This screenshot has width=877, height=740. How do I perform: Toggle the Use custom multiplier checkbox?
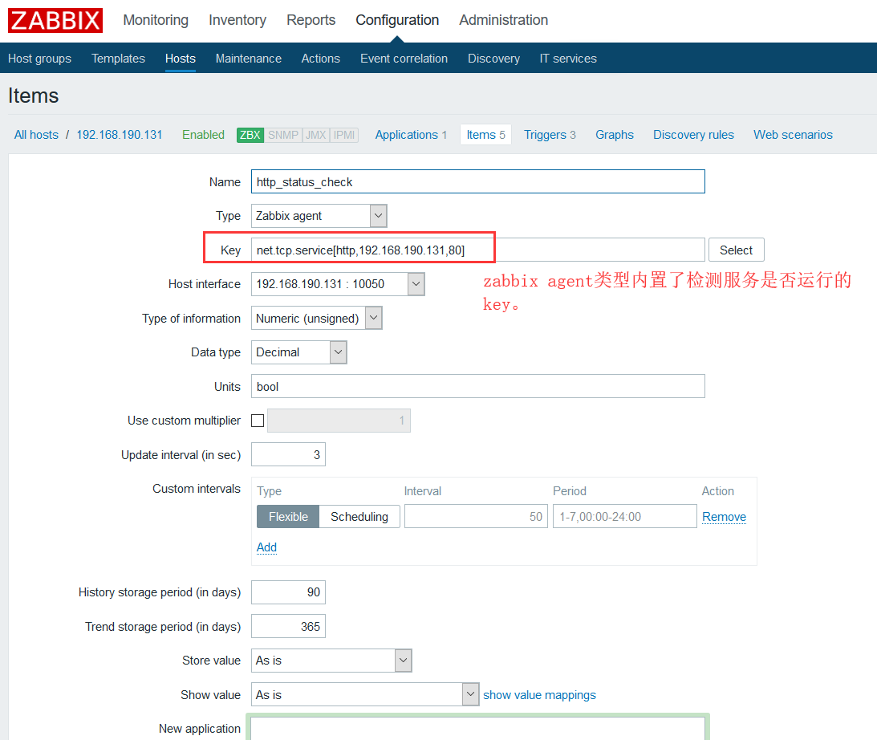[x=258, y=421]
